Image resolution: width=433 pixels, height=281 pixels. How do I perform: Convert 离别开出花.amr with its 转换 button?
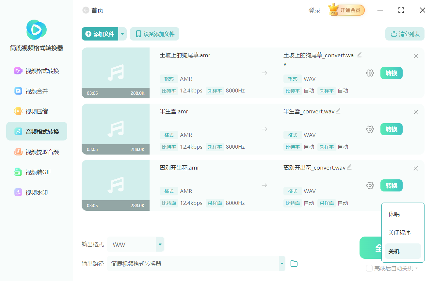tap(392, 186)
